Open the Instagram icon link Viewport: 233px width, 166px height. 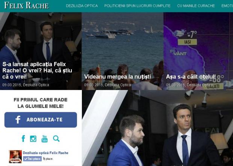33,139
